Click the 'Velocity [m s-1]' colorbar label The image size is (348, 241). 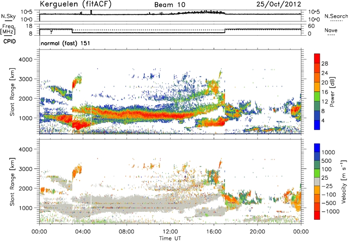(x=344, y=181)
